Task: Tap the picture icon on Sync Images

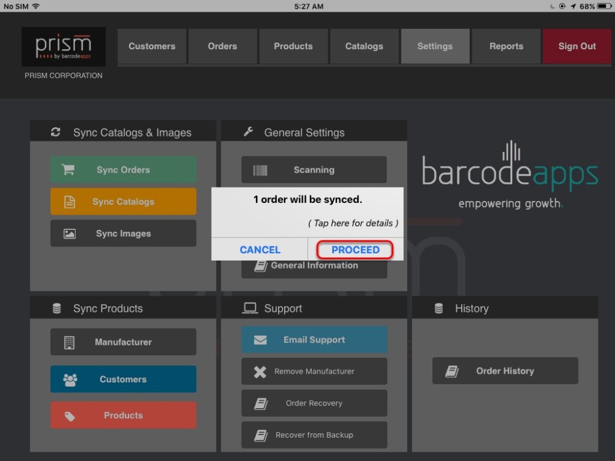Action: pos(69,234)
